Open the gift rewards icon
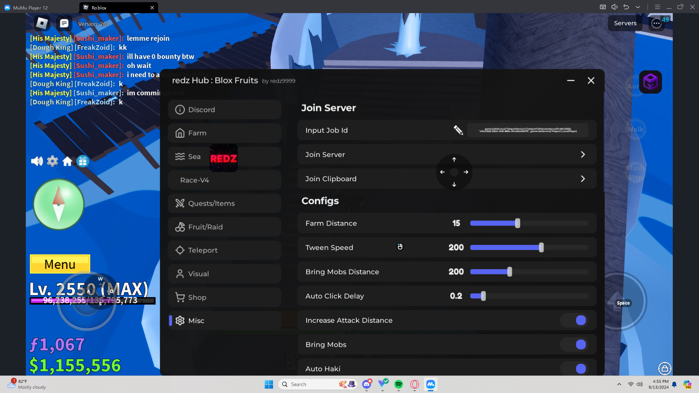 coord(83,161)
